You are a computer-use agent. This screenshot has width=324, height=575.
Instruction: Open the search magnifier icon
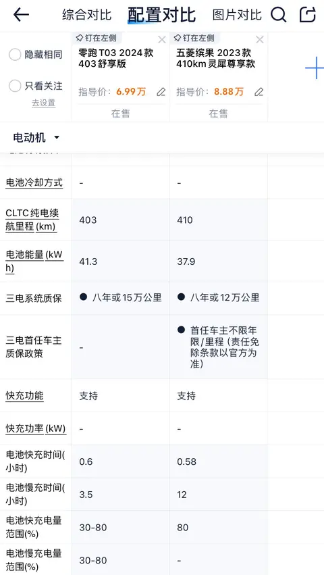tap(278, 15)
